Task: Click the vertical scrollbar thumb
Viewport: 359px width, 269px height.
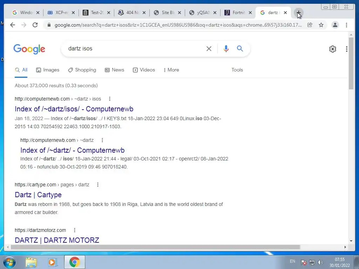Action: (x=351, y=63)
